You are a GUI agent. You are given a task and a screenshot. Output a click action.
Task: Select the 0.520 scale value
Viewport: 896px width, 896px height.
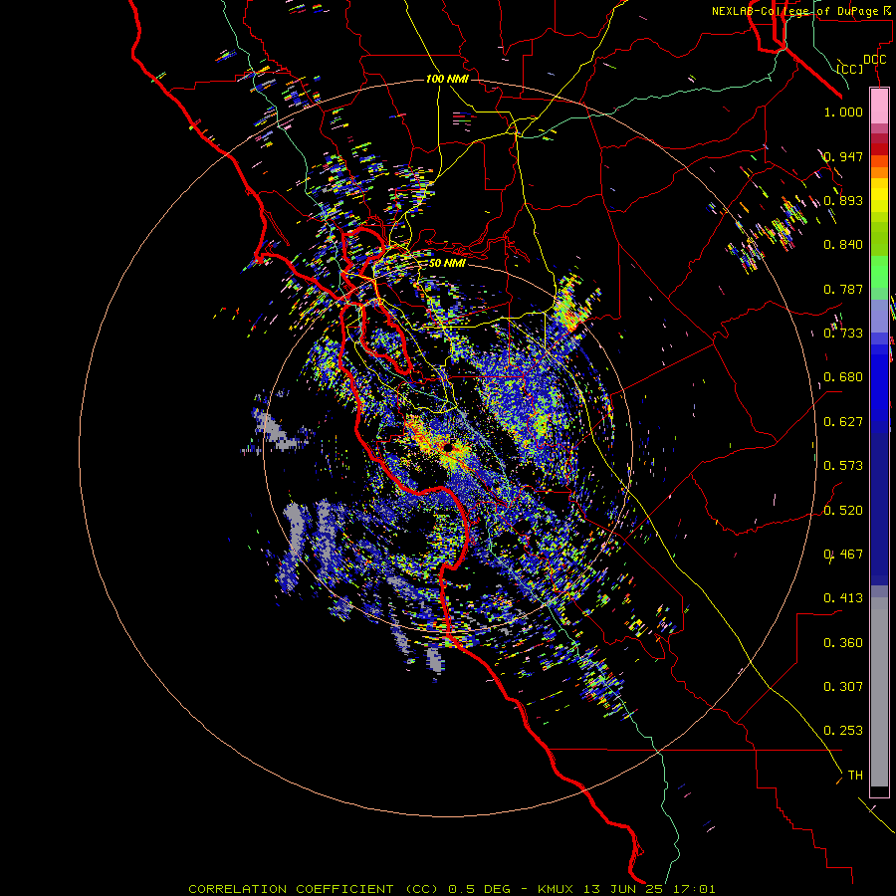click(x=843, y=511)
